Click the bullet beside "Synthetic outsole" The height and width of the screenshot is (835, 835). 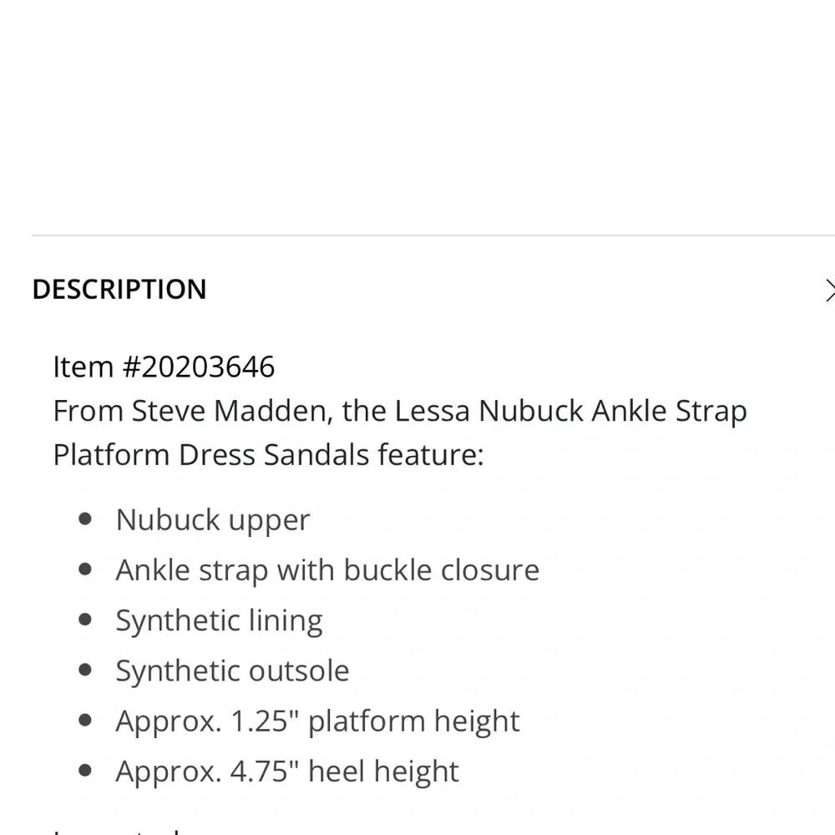[85, 670]
